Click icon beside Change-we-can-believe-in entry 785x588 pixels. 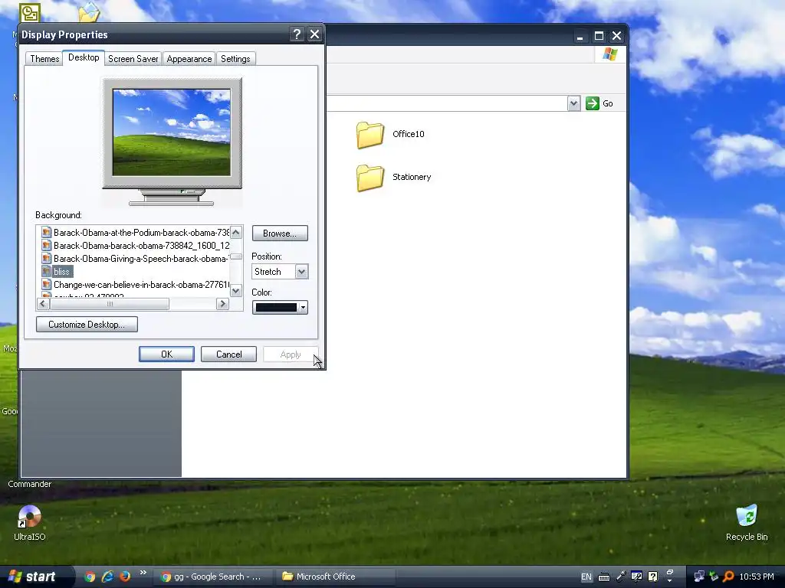click(x=47, y=285)
